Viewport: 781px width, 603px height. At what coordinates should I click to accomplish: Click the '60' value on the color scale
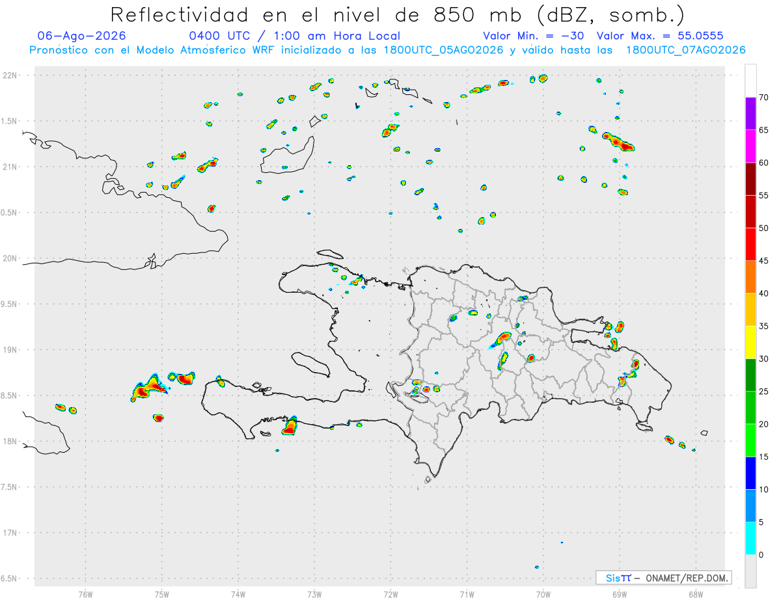click(763, 163)
